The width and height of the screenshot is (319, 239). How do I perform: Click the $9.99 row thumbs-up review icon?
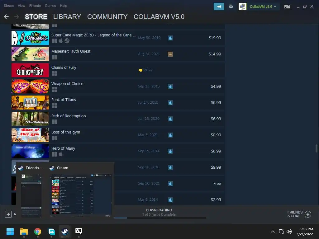click(x=170, y=167)
